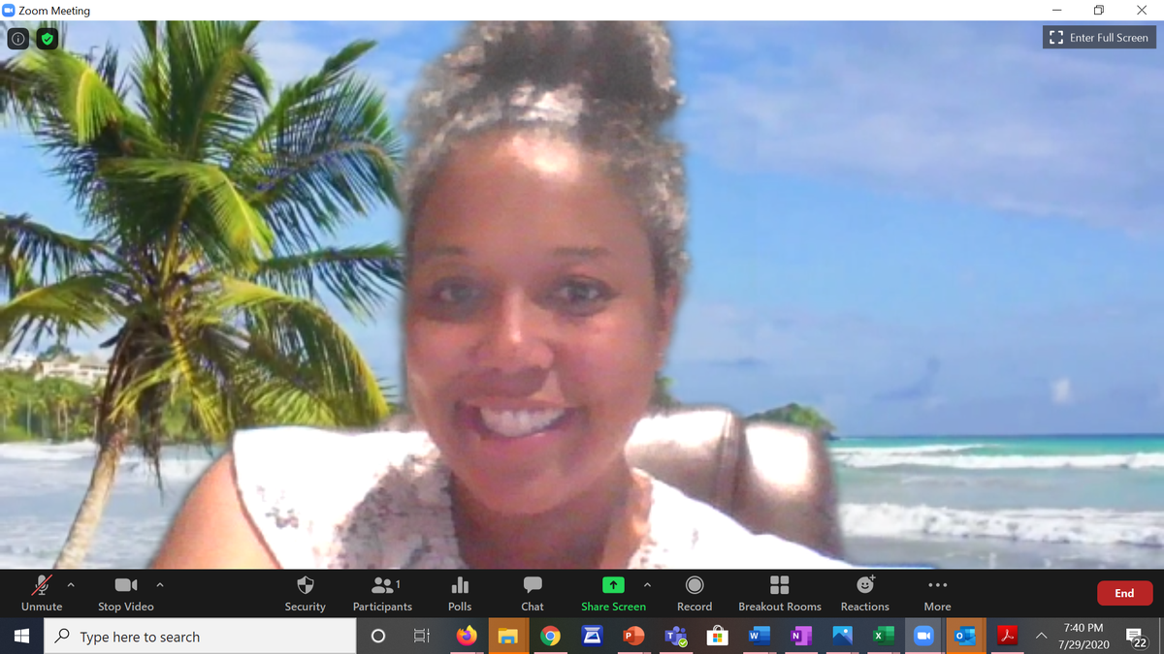Click Enter Full Screen
Screen dimensions: 1164x654
[x=1099, y=38]
